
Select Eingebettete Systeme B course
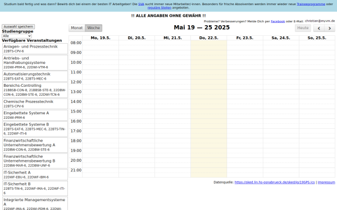click(35, 129)
